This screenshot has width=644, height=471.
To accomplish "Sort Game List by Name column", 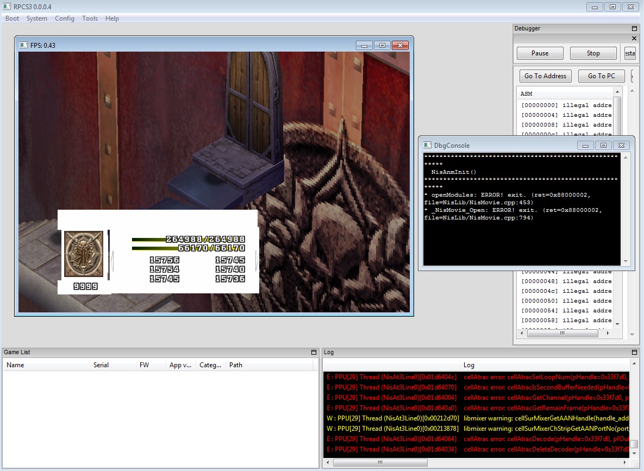I will [46, 365].
